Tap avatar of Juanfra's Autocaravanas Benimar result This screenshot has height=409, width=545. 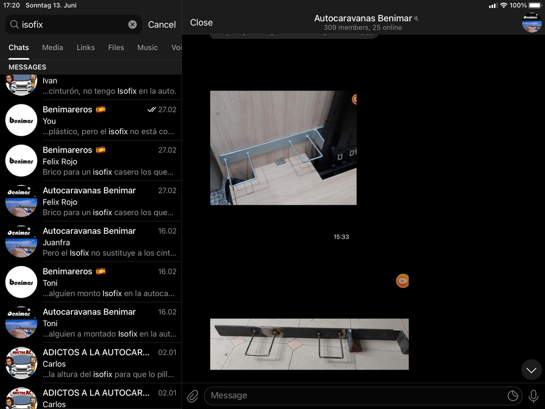(21, 241)
